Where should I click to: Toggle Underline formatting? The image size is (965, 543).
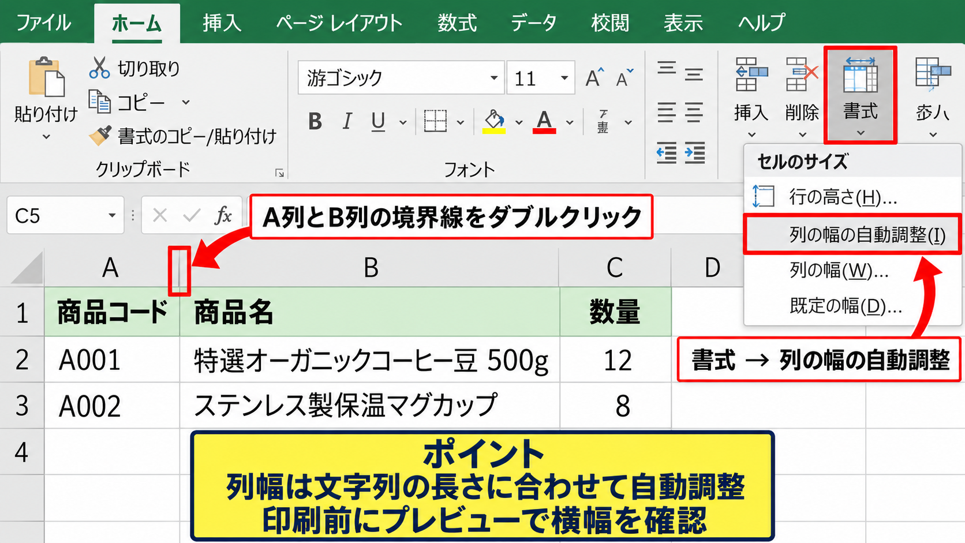click(x=378, y=122)
